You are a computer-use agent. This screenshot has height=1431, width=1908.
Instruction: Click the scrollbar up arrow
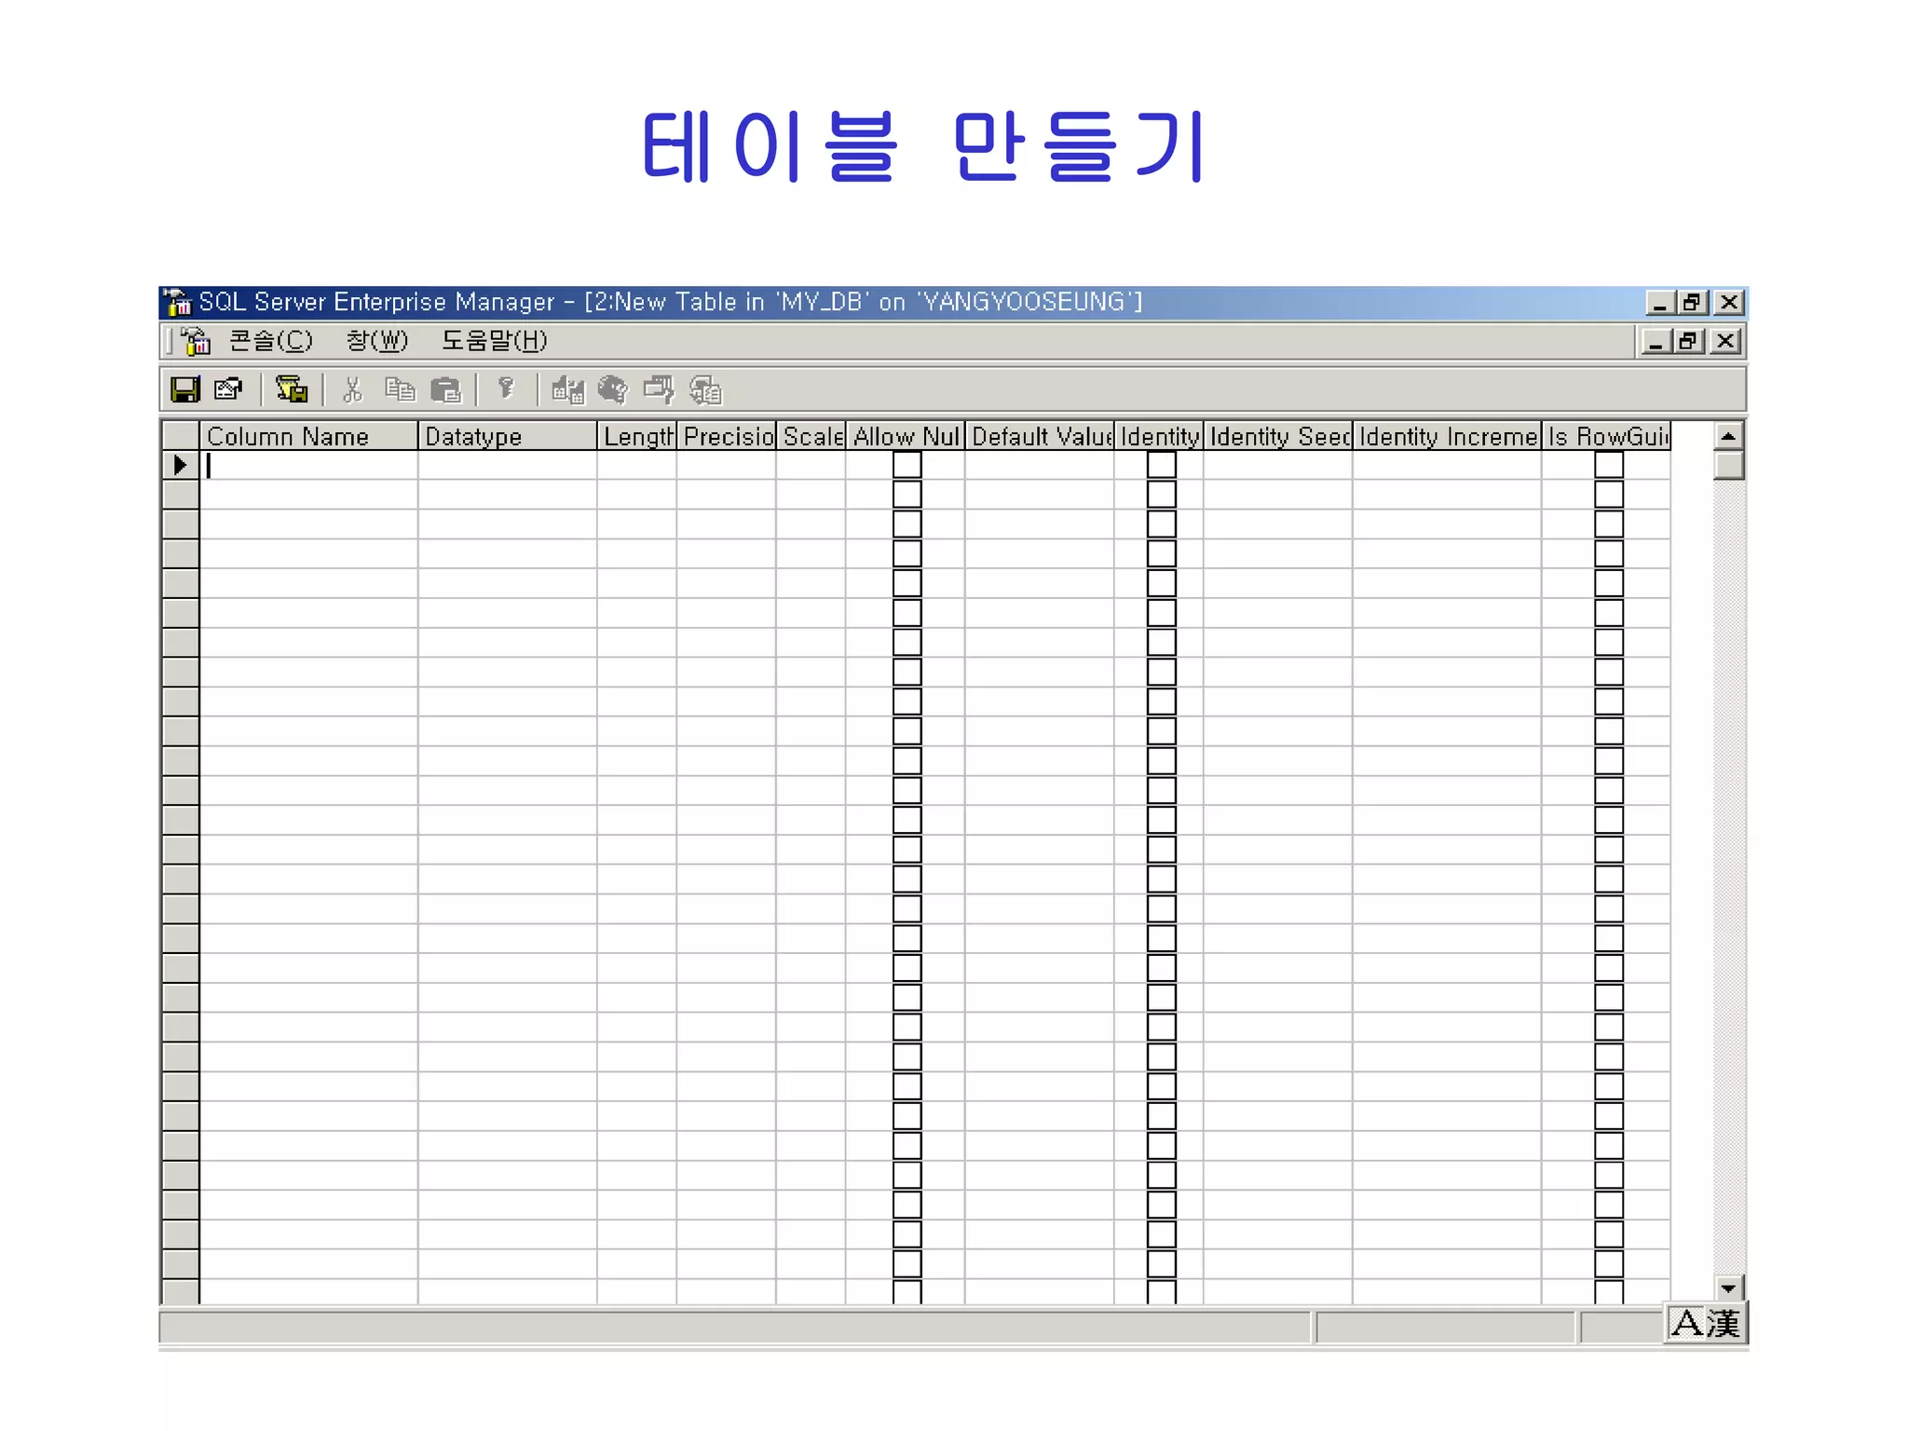click(1728, 436)
